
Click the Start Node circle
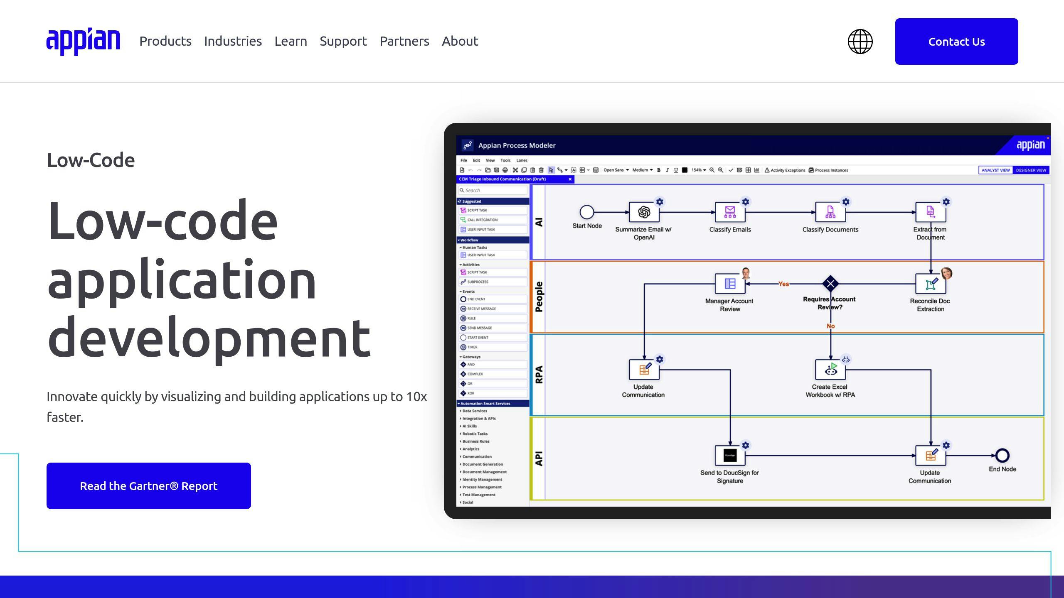pos(586,212)
